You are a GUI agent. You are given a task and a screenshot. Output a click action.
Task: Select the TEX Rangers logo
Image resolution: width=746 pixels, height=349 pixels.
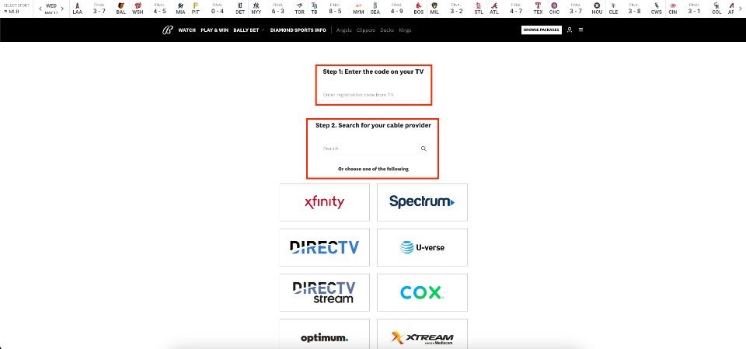pyautogui.click(x=538, y=5)
